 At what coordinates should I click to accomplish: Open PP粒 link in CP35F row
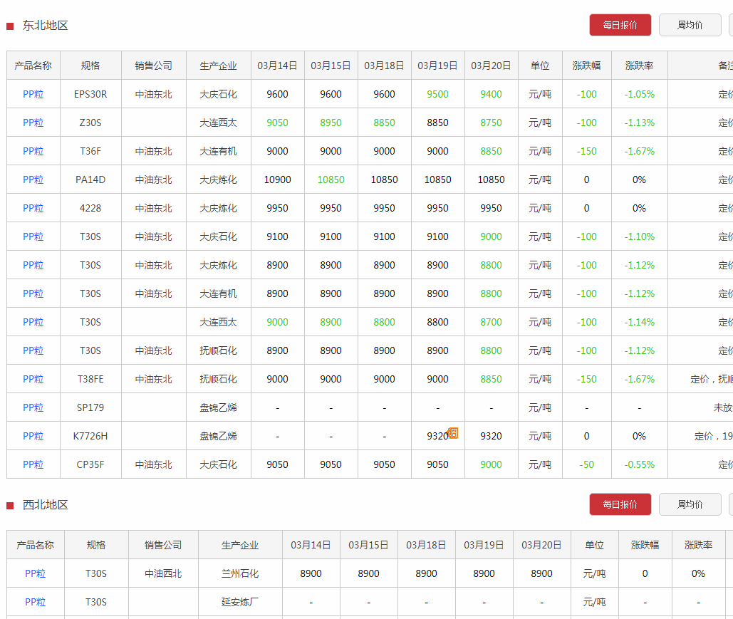(33, 464)
